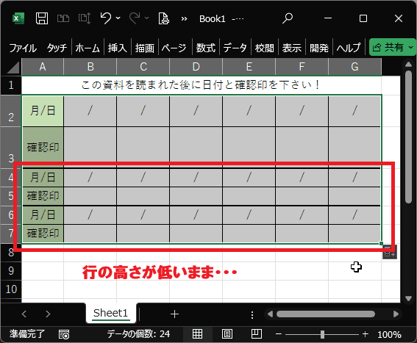Image resolution: width=417 pixels, height=343 pixels.
Task: Add a new sheet with plus button
Action: 174,314
